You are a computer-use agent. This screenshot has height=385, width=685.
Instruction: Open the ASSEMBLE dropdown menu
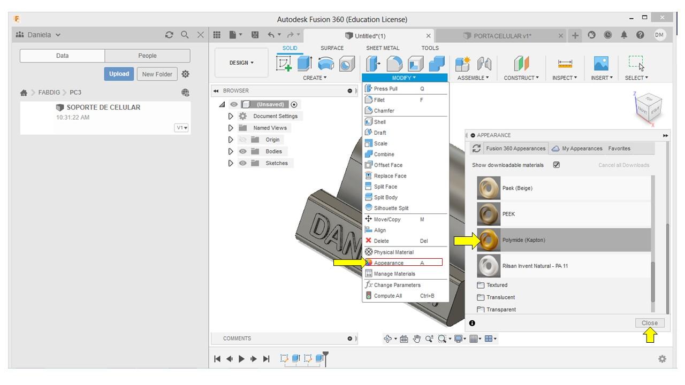[x=473, y=78]
